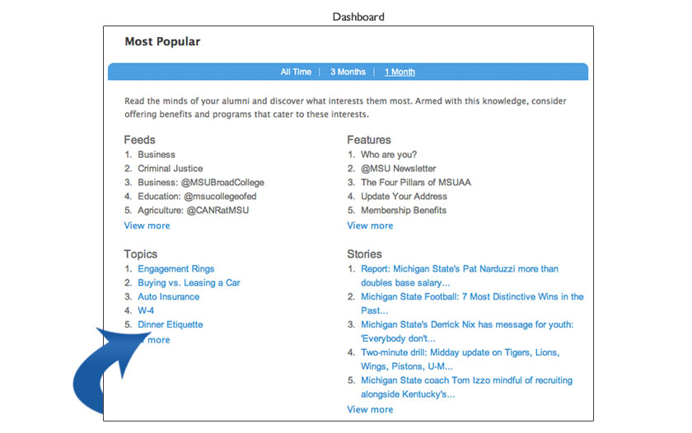The height and width of the screenshot is (433, 692).
Task: Open the W-4 topic link
Action: click(146, 310)
